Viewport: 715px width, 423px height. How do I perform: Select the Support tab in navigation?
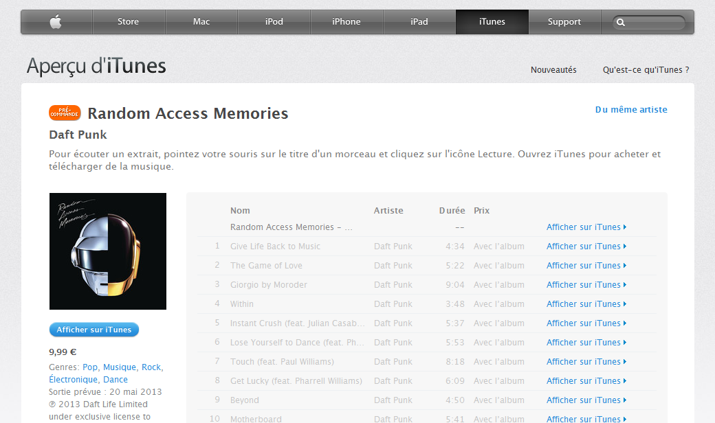pos(564,21)
